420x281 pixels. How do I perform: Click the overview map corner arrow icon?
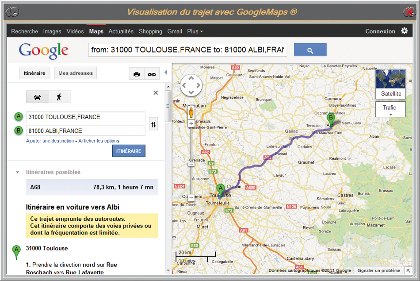(408, 270)
